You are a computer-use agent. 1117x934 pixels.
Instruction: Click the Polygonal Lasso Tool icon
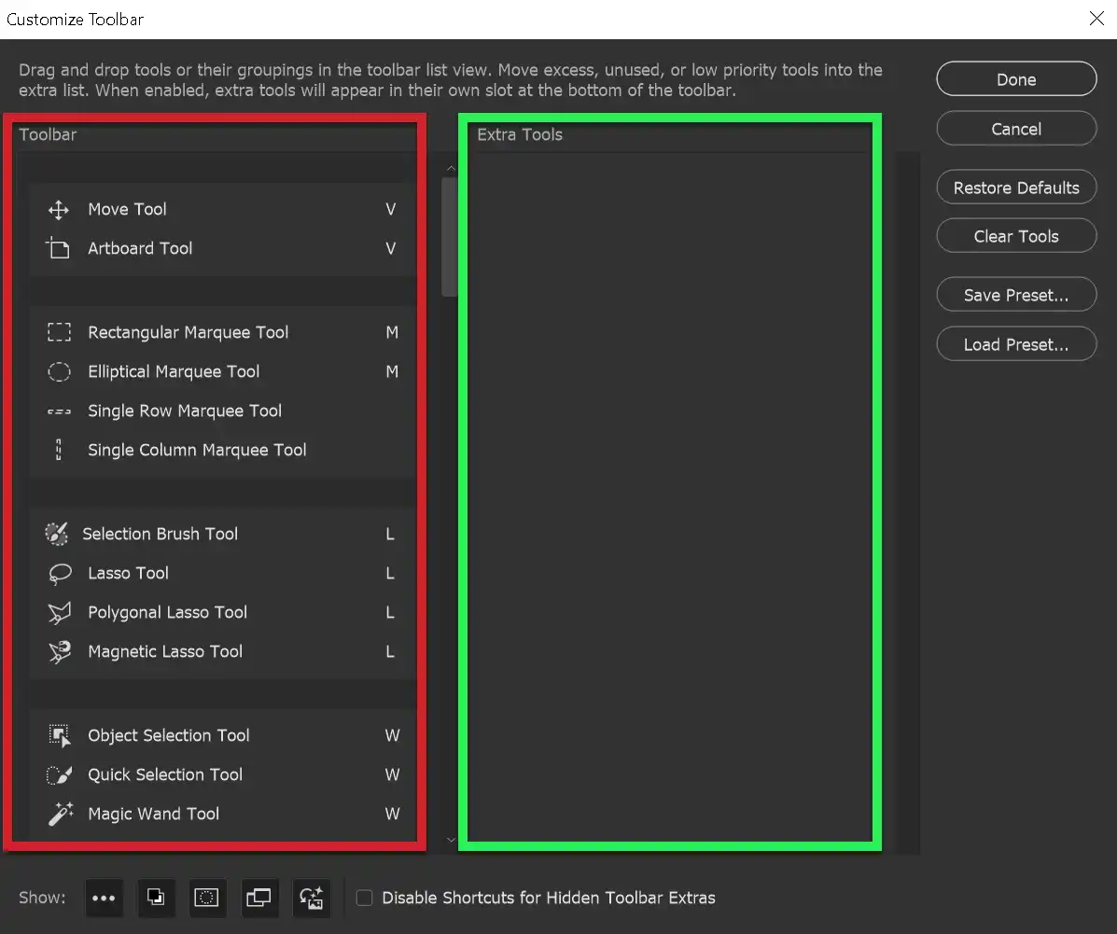click(x=59, y=612)
